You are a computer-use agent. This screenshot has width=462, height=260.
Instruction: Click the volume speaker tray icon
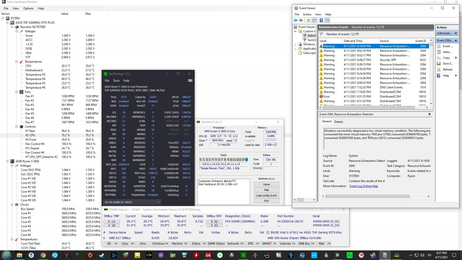pos(422,255)
